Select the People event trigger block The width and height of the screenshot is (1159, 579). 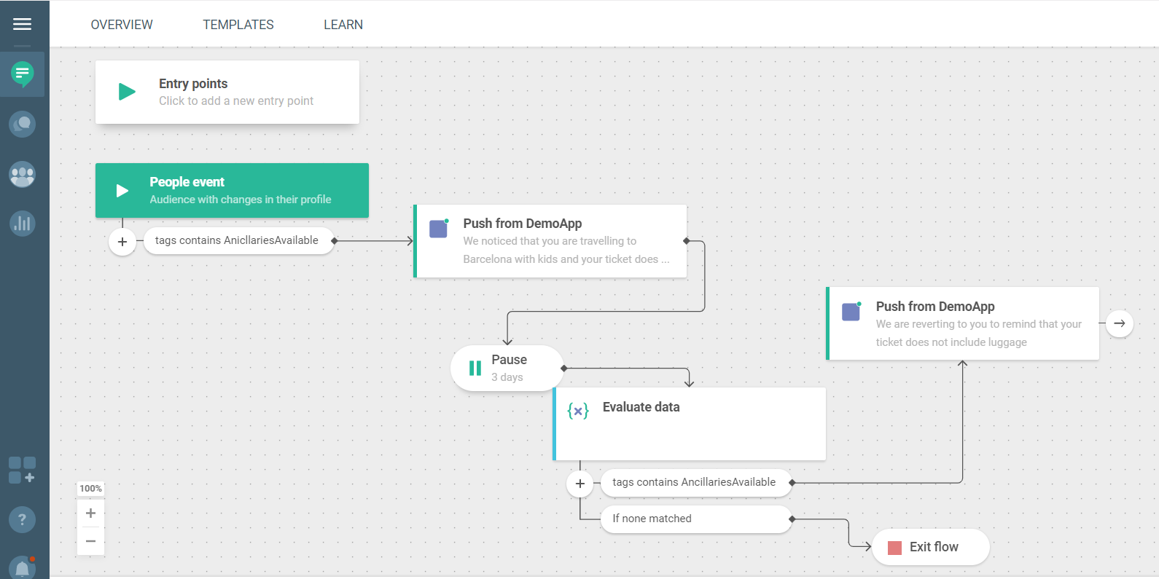click(x=232, y=191)
